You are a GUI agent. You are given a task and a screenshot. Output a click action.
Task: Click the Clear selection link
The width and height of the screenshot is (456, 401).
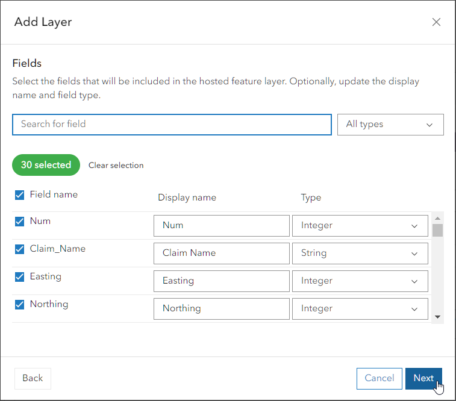116,165
